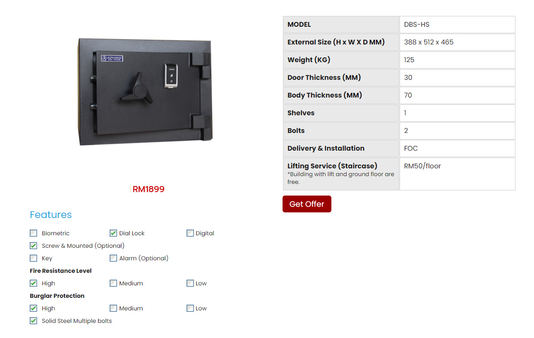Select Low under Burglar Protection

[190, 308]
